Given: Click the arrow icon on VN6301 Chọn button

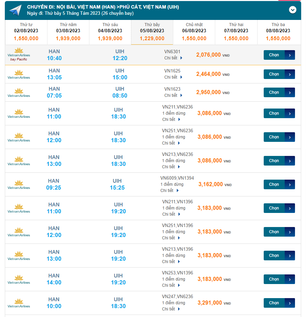Looking at the screenshot, I should click(x=290, y=55).
